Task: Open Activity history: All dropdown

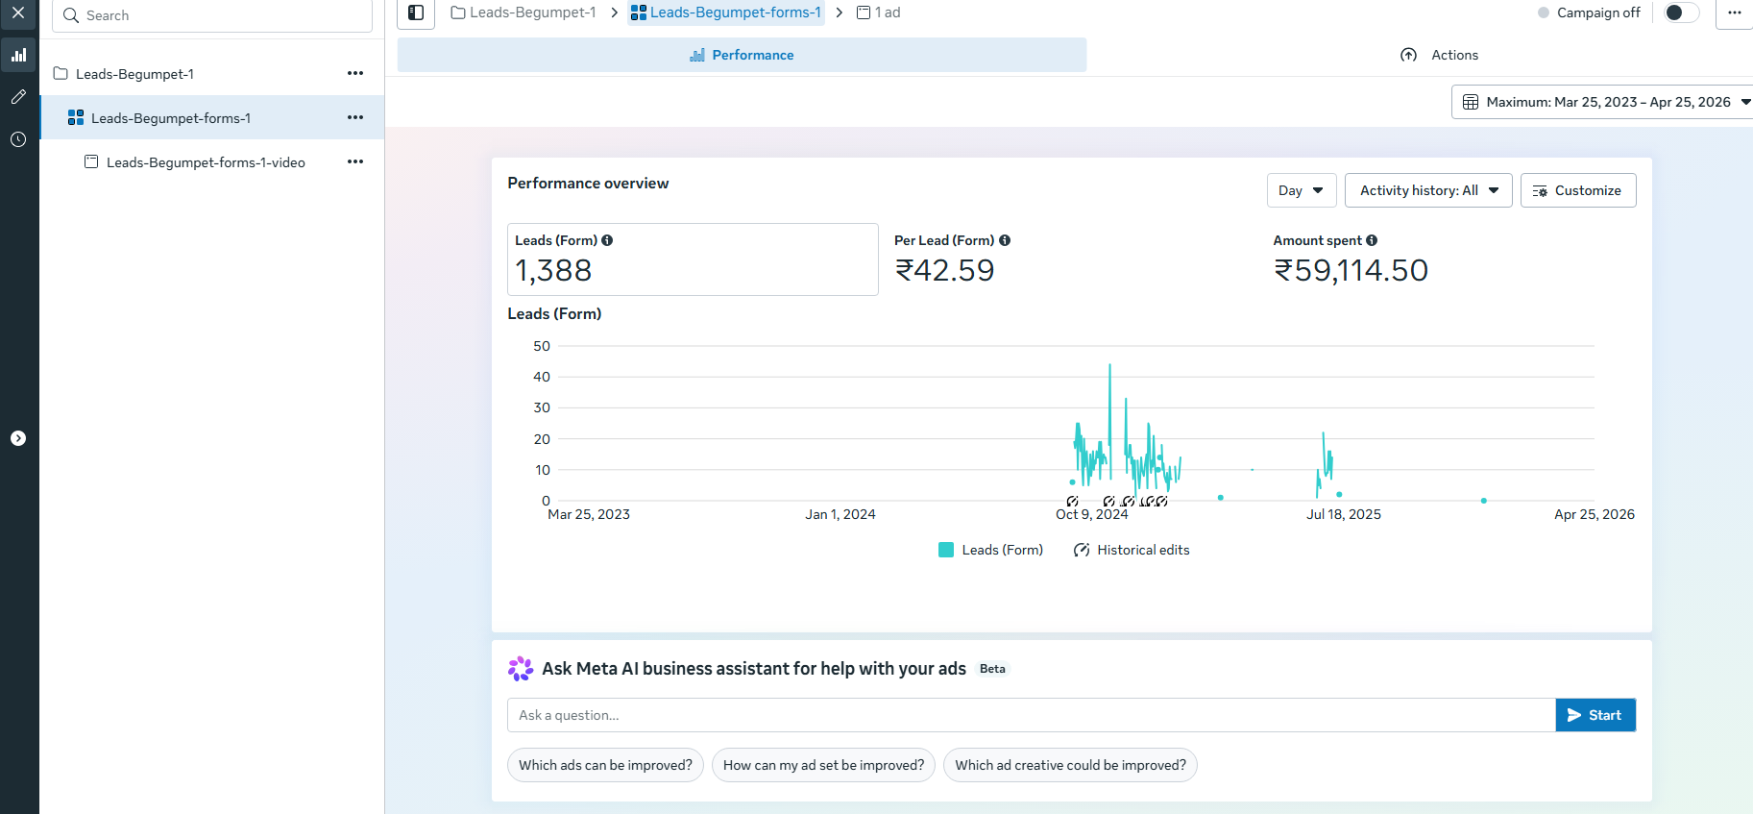Action: point(1427,190)
